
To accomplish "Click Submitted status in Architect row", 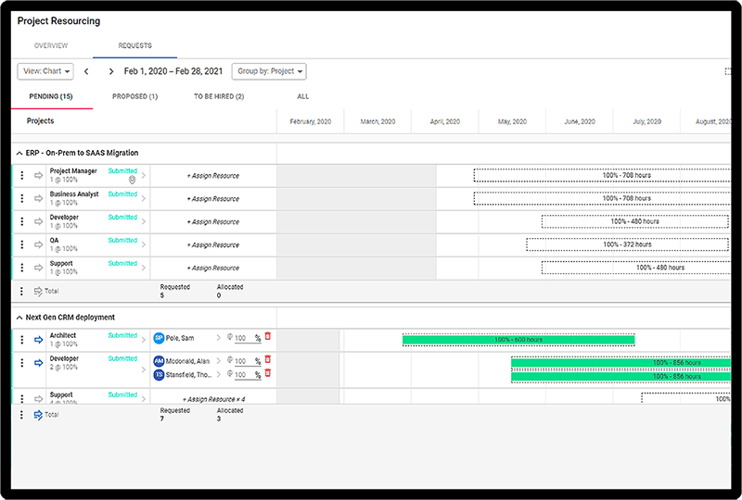I will (122, 335).
